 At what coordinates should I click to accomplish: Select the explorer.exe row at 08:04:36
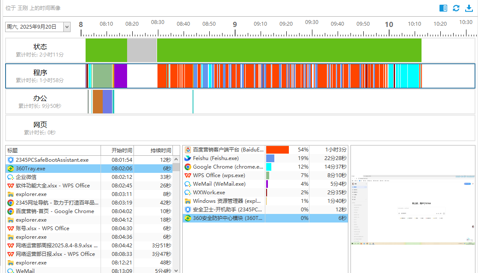(x=89, y=237)
